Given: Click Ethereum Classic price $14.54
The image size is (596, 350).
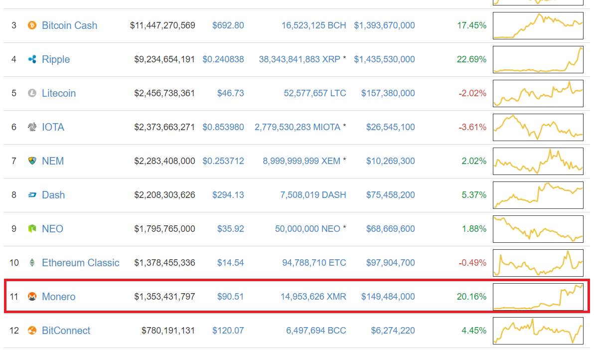Looking at the screenshot, I should [231, 262].
